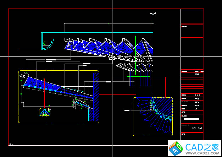Click the CAD之家 cube logo icon

(x=175, y=148)
